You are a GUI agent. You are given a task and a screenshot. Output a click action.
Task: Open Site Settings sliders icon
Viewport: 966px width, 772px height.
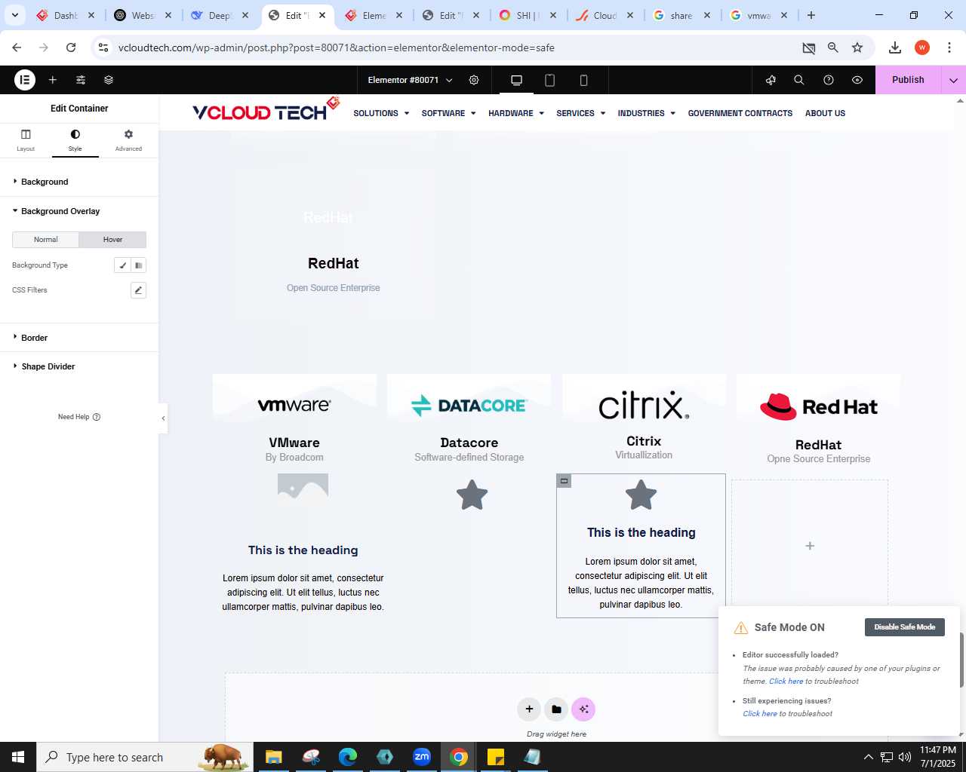pos(81,80)
